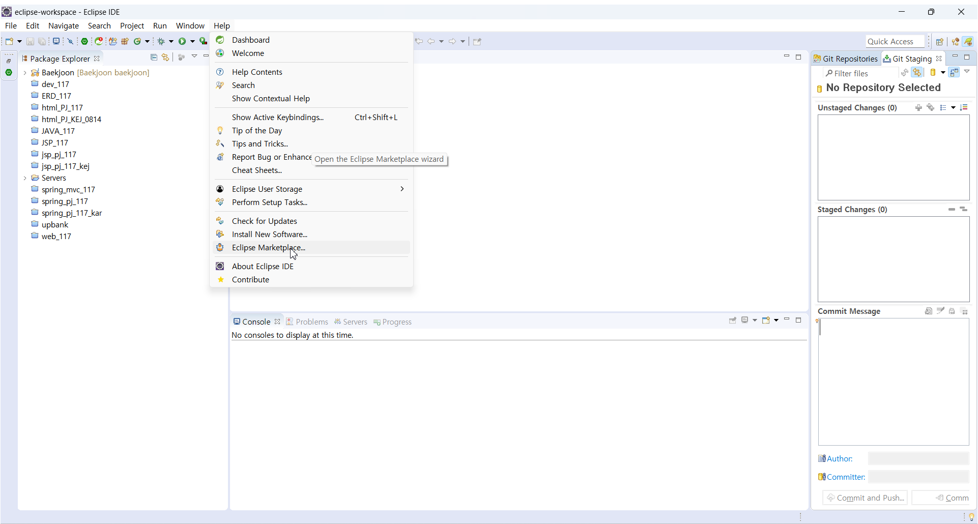
Task: Open the Debug configurations dropdown arrow
Action: click(171, 41)
